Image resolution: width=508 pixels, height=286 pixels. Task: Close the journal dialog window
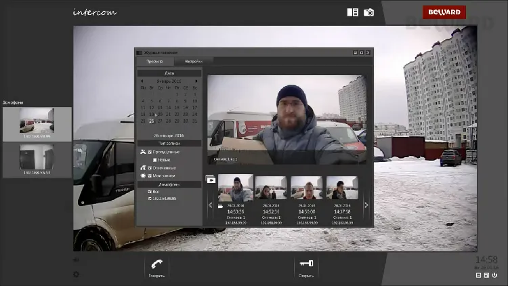(368, 53)
